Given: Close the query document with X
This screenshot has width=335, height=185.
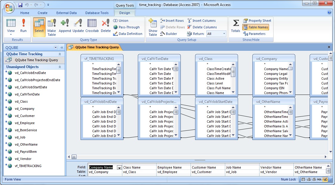Looking at the screenshot, I should click(329, 47).
